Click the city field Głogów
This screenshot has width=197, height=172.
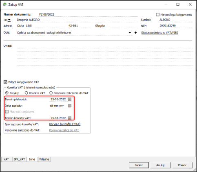116,26
